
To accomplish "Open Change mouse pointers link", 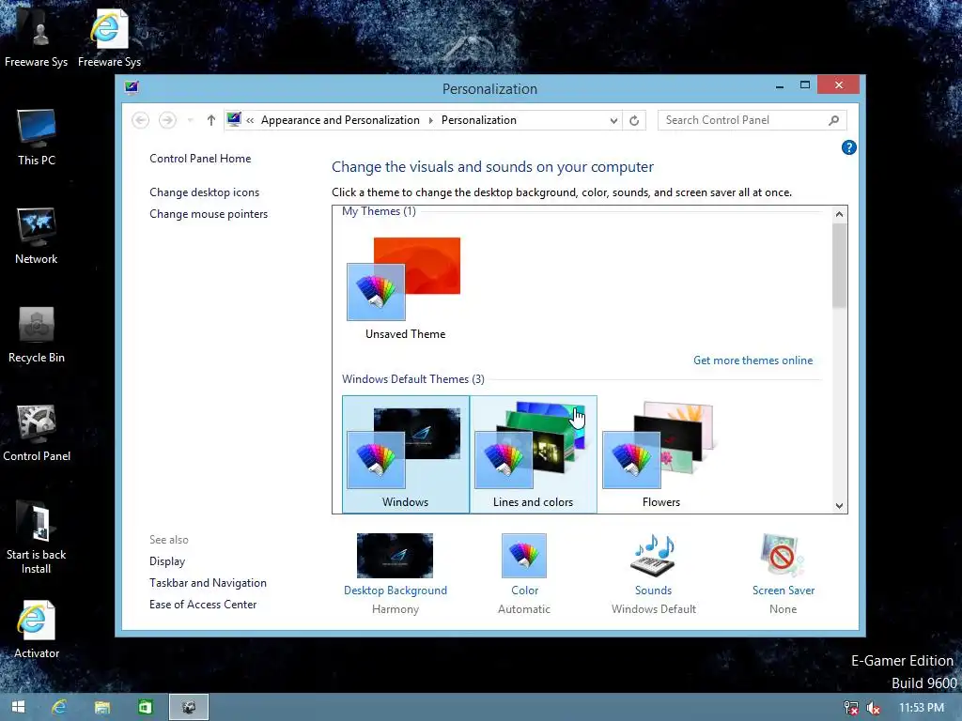I will 209,214.
